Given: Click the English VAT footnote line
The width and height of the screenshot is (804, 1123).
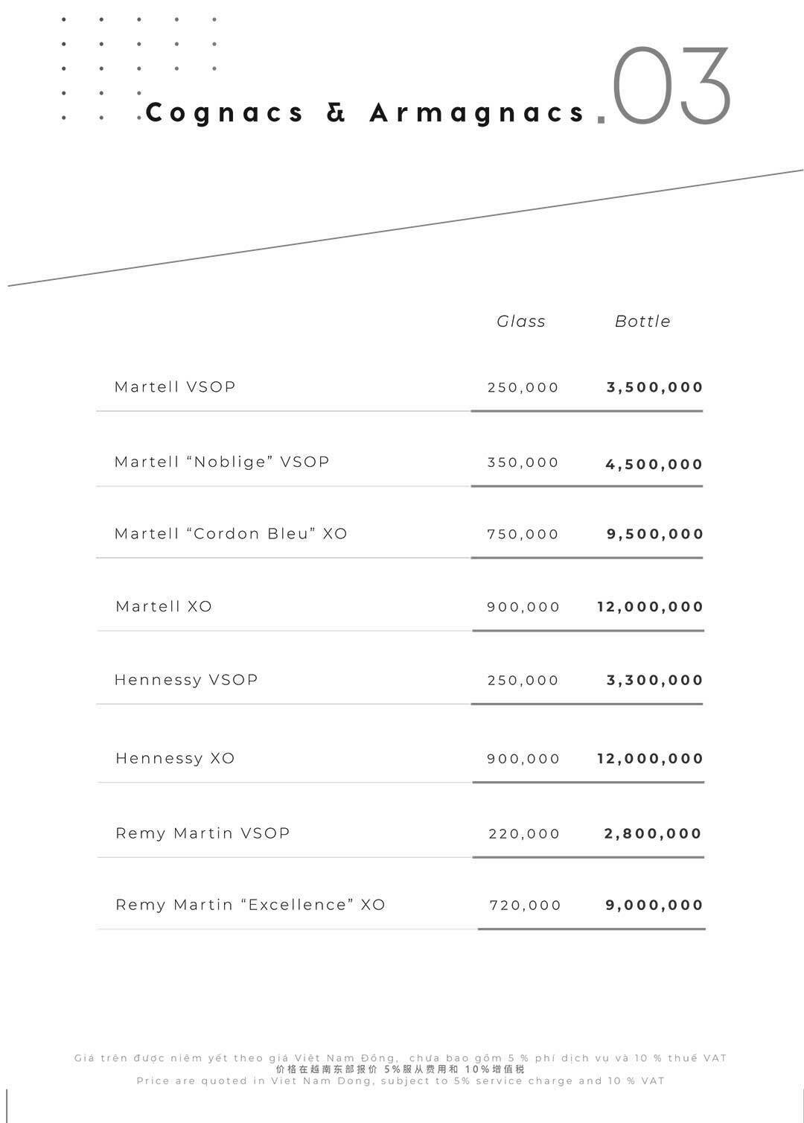Looking at the screenshot, I should [x=401, y=1081].
